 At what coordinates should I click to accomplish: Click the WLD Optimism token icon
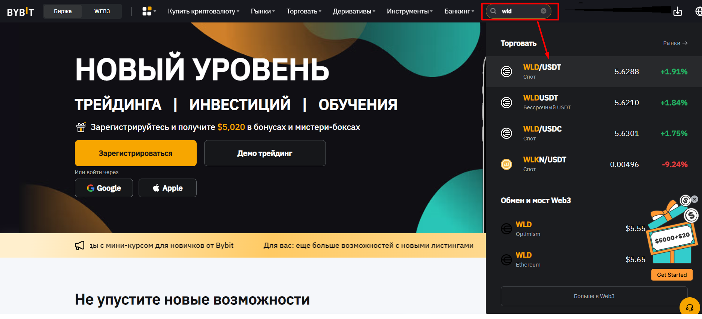(506, 228)
